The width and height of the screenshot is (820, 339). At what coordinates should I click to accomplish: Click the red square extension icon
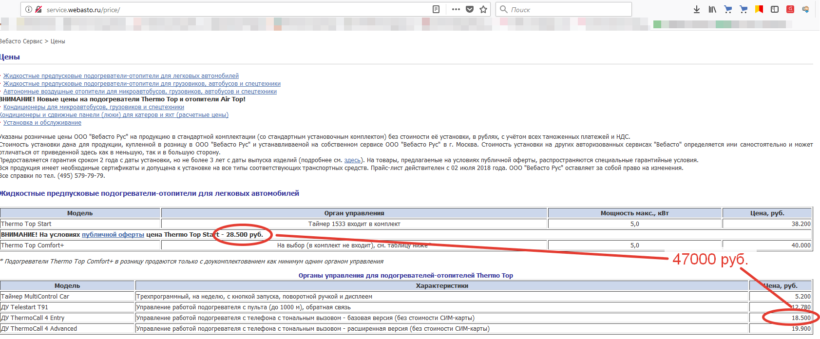[790, 9]
